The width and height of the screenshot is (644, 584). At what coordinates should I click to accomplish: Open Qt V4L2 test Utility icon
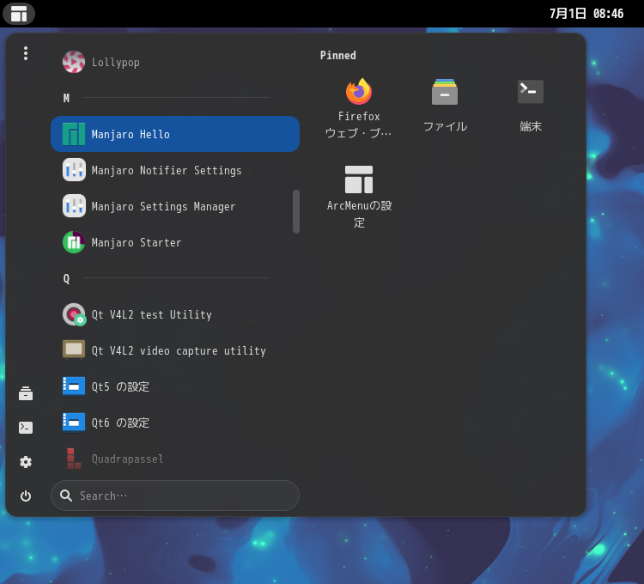pos(74,314)
